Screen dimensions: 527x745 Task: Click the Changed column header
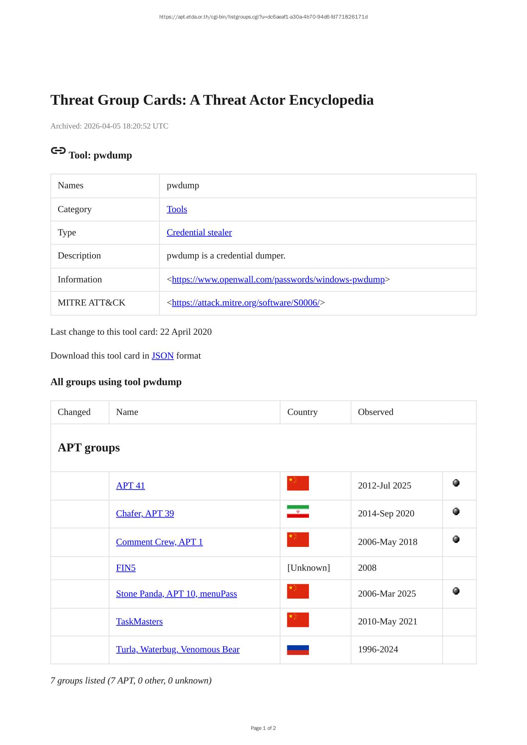click(x=74, y=412)
